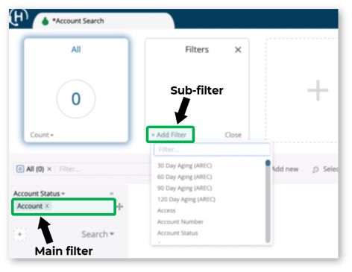
Task: Click the All (0) chip icon
Action: pos(20,169)
